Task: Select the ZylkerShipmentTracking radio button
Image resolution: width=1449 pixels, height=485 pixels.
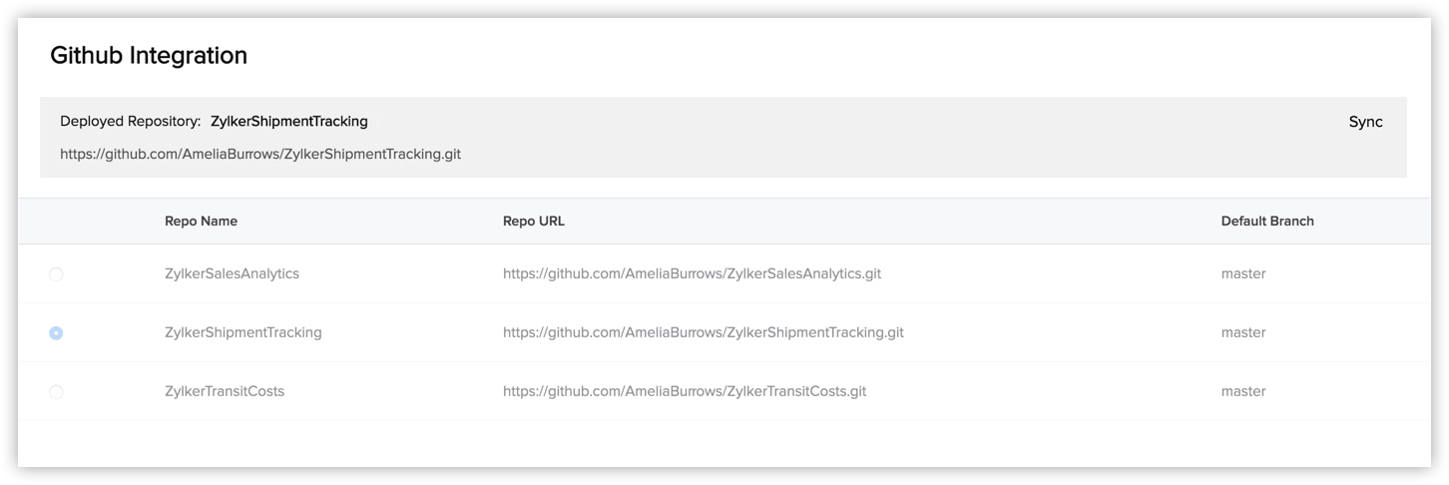Action: (56, 333)
